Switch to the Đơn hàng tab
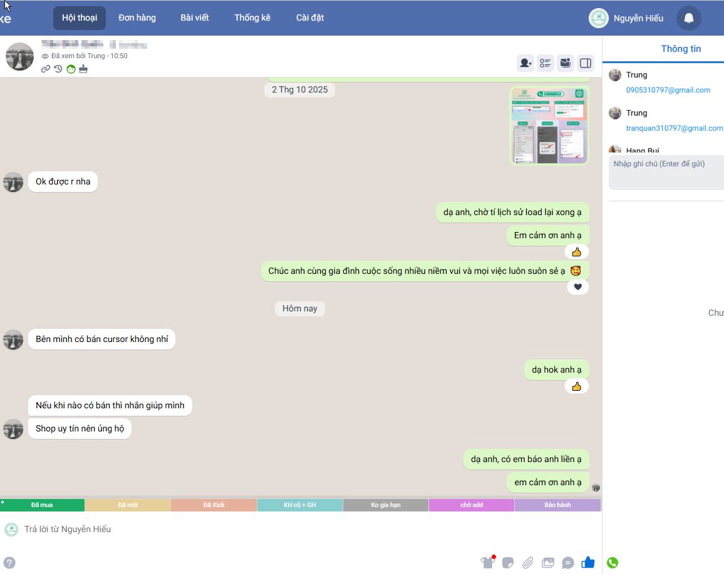 click(137, 18)
